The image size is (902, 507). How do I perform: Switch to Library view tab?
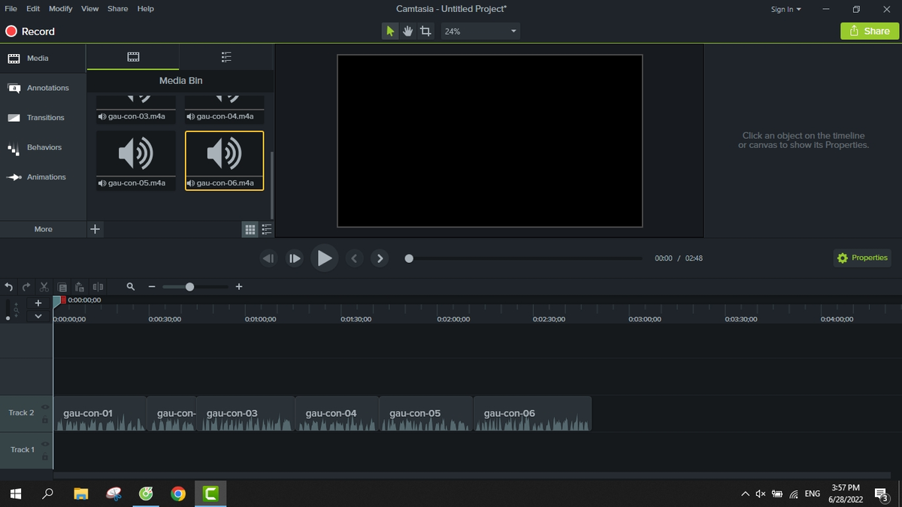[226, 57]
